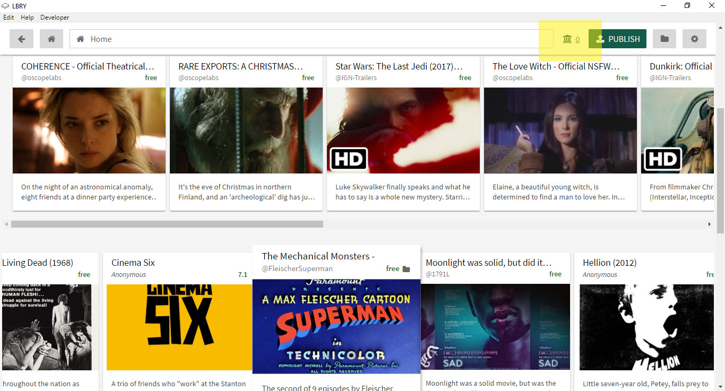This screenshot has height=391, width=725.
Task: Open the Cinema Six card title
Action: [x=133, y=263]
